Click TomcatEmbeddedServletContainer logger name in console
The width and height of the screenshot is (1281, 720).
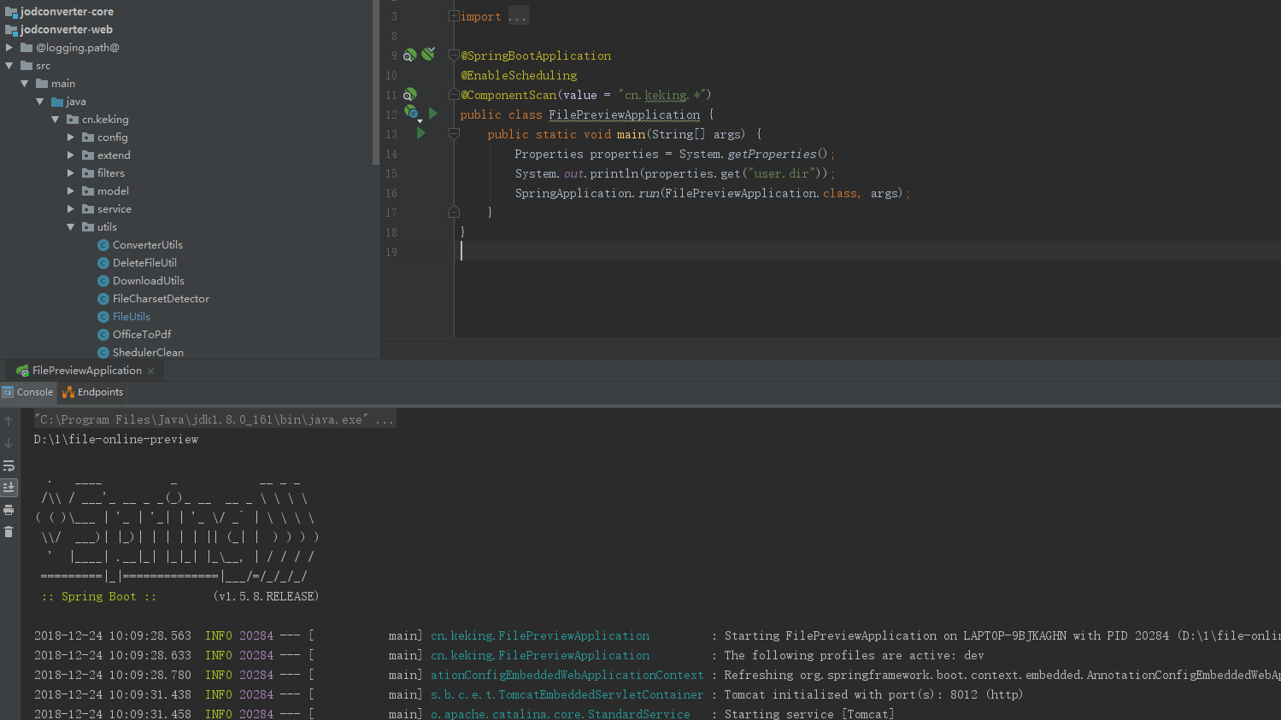point(567,695)
